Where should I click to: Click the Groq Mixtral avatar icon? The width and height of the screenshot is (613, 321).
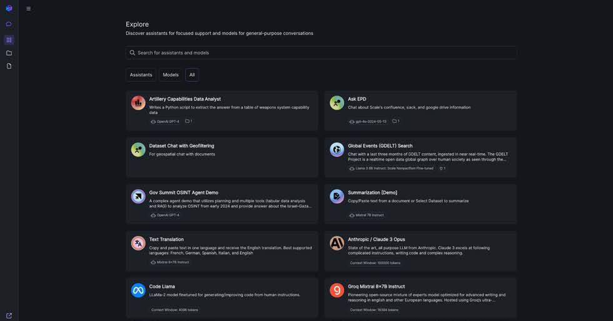pyautogui.click(x=337, y=290)
